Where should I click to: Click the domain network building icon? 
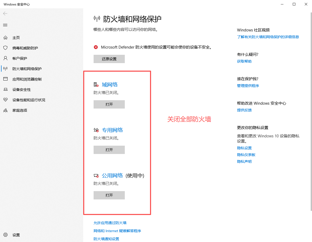pyautogui.click(x=96, y=85)
